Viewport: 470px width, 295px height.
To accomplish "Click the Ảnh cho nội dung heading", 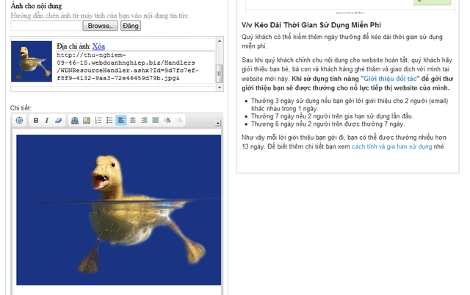I will point(36,6).
